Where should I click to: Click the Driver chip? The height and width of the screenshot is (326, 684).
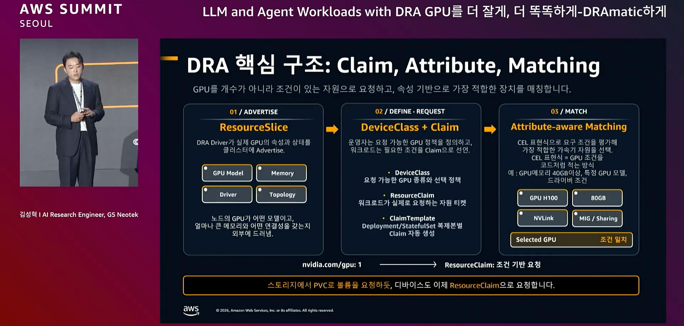point(227,194)
